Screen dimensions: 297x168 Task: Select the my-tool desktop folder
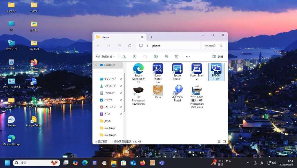[x=34, y=45]
